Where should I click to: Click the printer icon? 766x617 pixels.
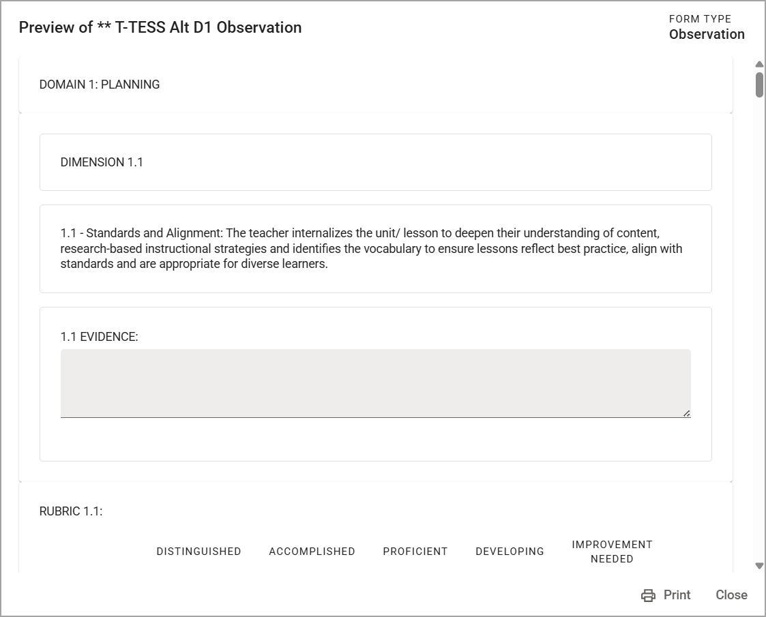(648, 595)
